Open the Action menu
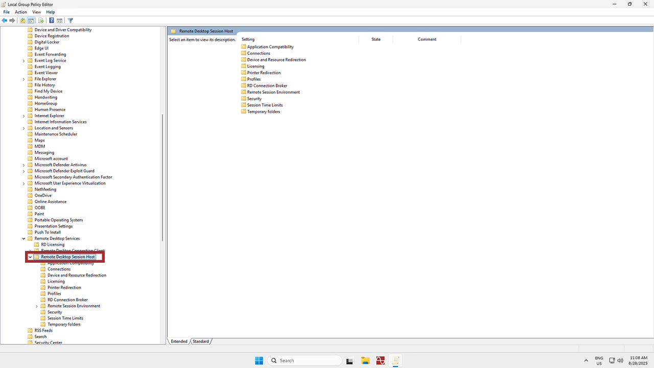This screenshot has width=654, height=368. coord(21,12)
